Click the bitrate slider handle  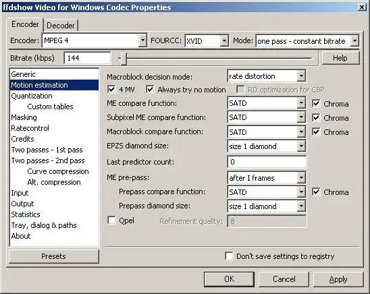point(123,59)
